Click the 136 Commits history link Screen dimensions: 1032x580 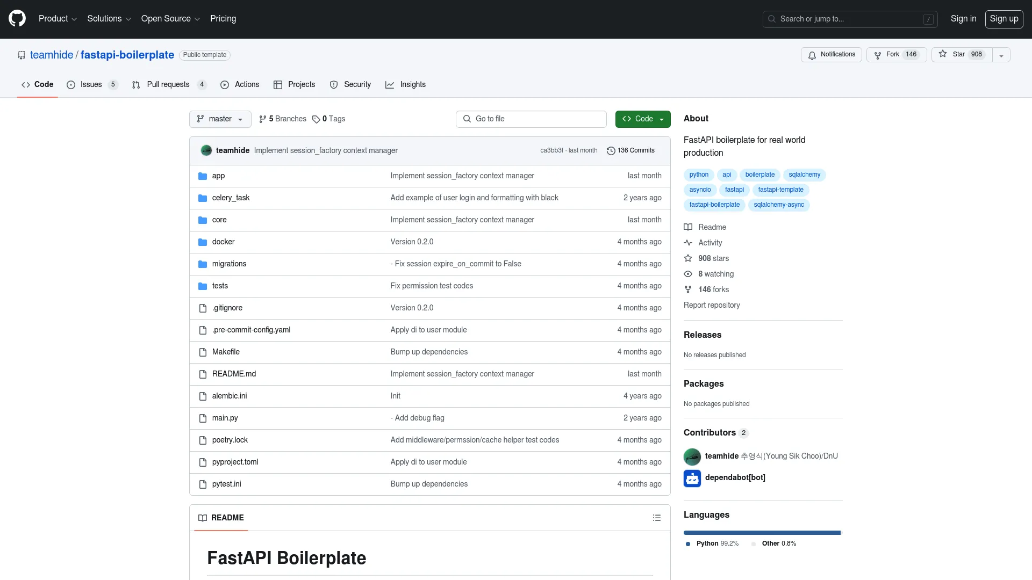(630, 150)
